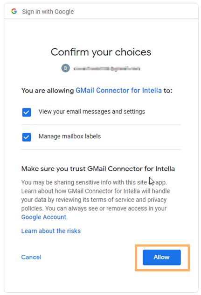The height and width of the screenshot is (295, 201).
Task: Click the Sign in with Google header text
Action: tap(48, 12)
